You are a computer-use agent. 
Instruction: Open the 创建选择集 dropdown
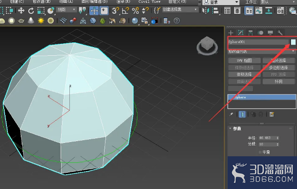(x=180, y=9)
